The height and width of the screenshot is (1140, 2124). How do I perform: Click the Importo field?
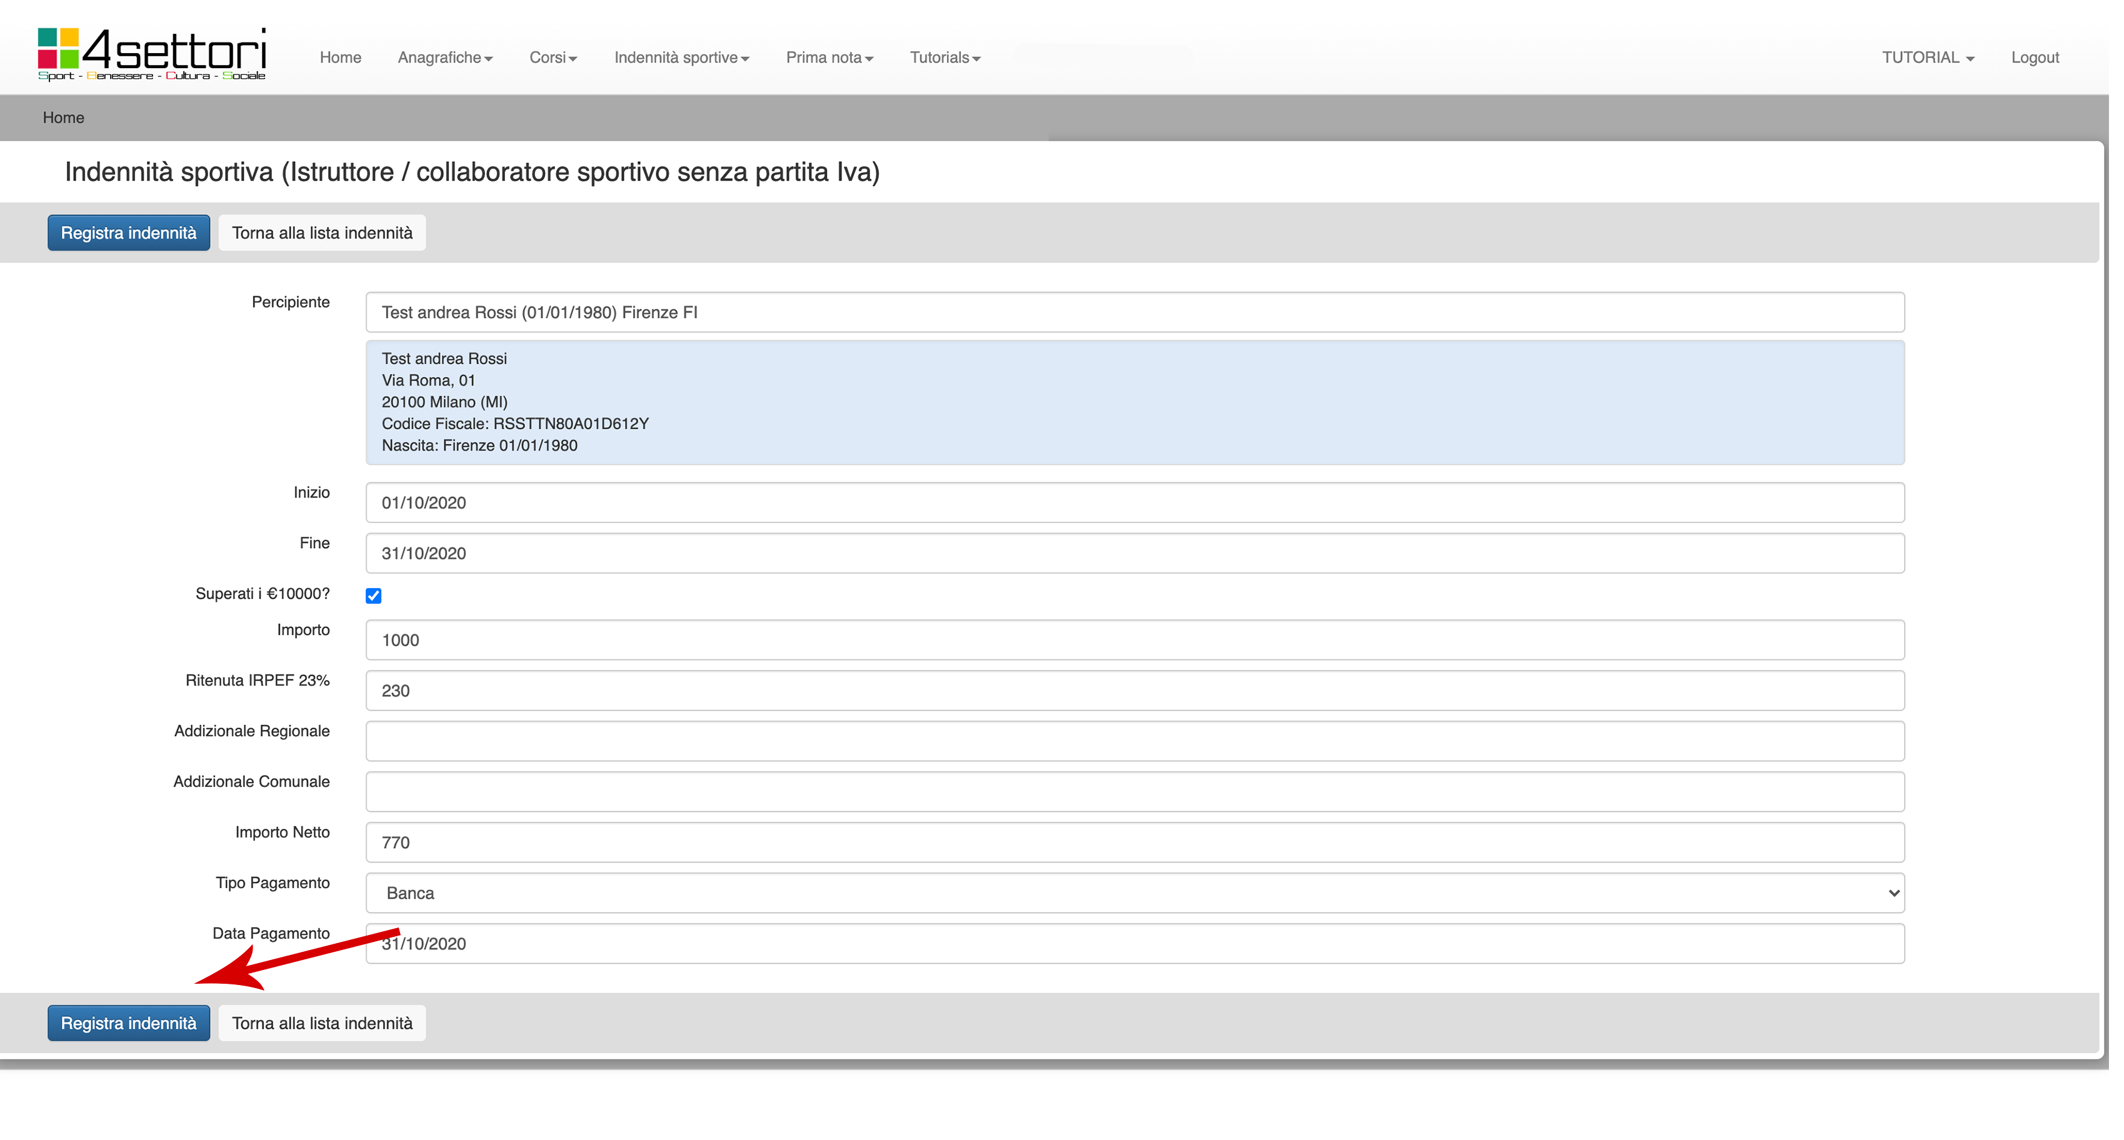point(1135,639)
